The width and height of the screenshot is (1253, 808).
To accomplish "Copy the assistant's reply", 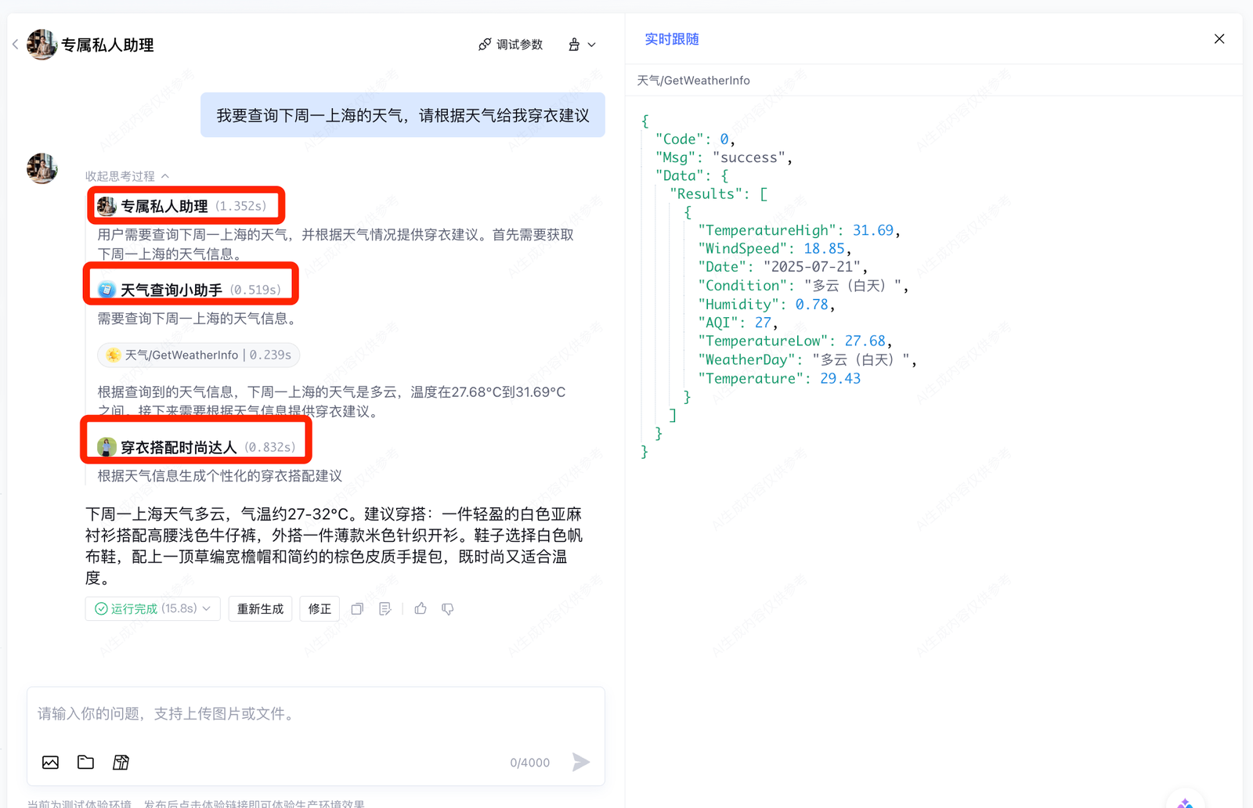I will click(357, 608).
